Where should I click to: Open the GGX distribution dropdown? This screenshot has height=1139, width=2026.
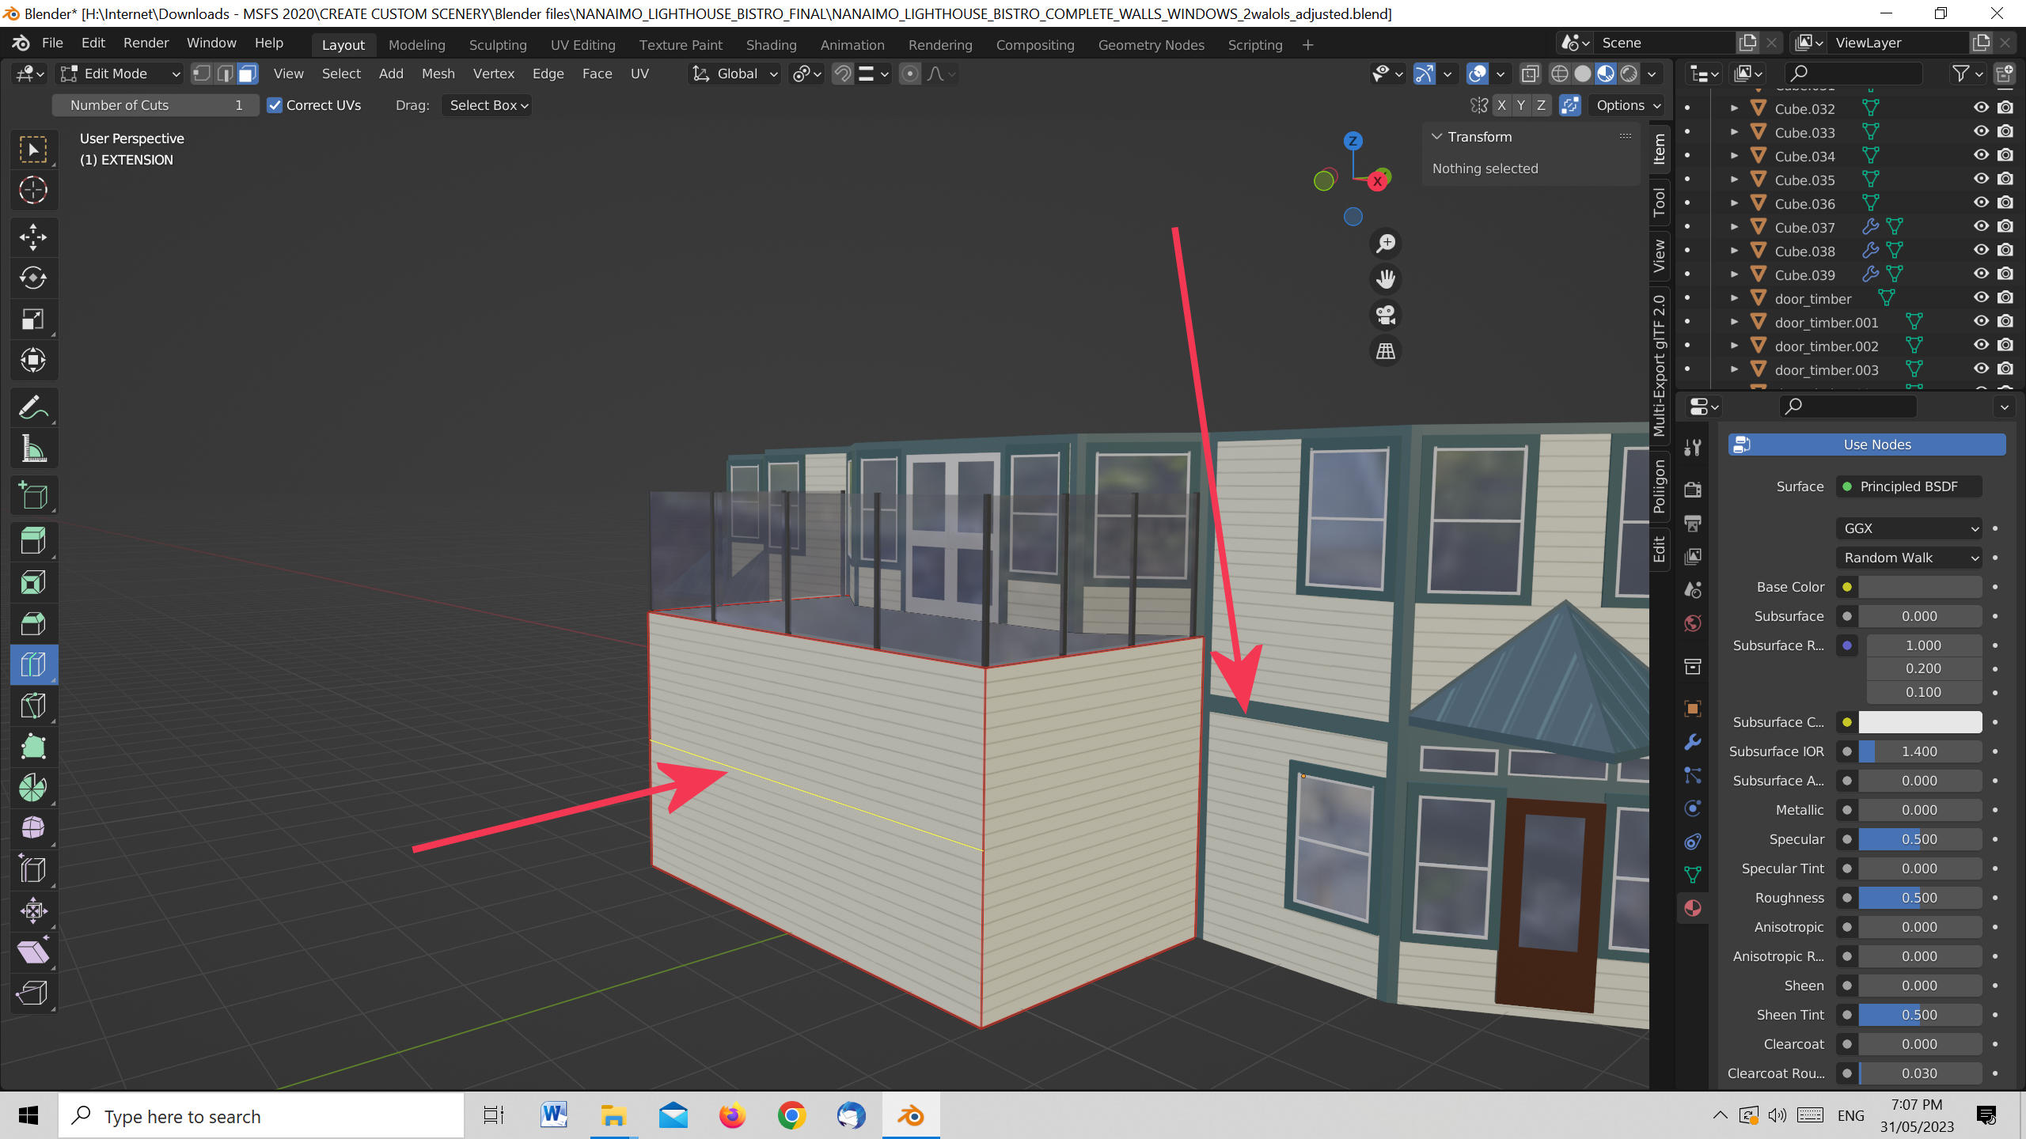pos(1909,528)
